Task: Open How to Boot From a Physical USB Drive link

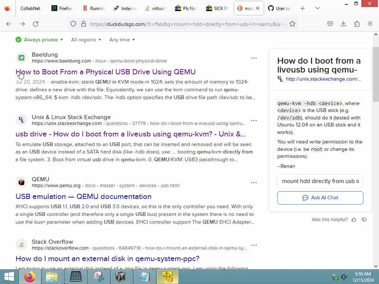Action: click(x=105, y=72)
